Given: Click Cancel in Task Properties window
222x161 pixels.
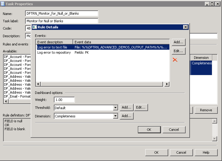Looking at the screenshot, I should [181, 152].
